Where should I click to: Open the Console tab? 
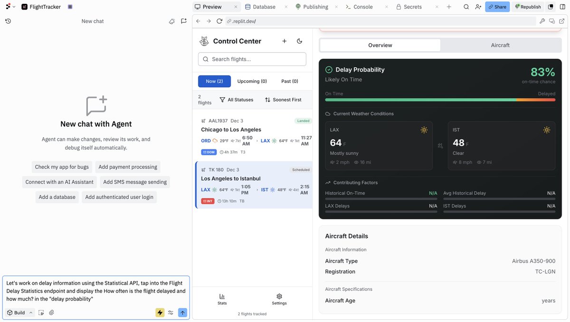click(360, 7)
